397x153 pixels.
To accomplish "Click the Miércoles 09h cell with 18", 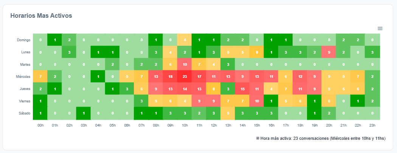I will [x=170, y=76].
